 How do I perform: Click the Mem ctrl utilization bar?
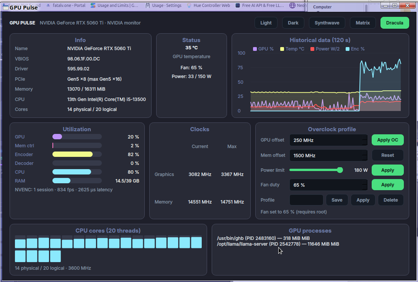tap(77, 145)
